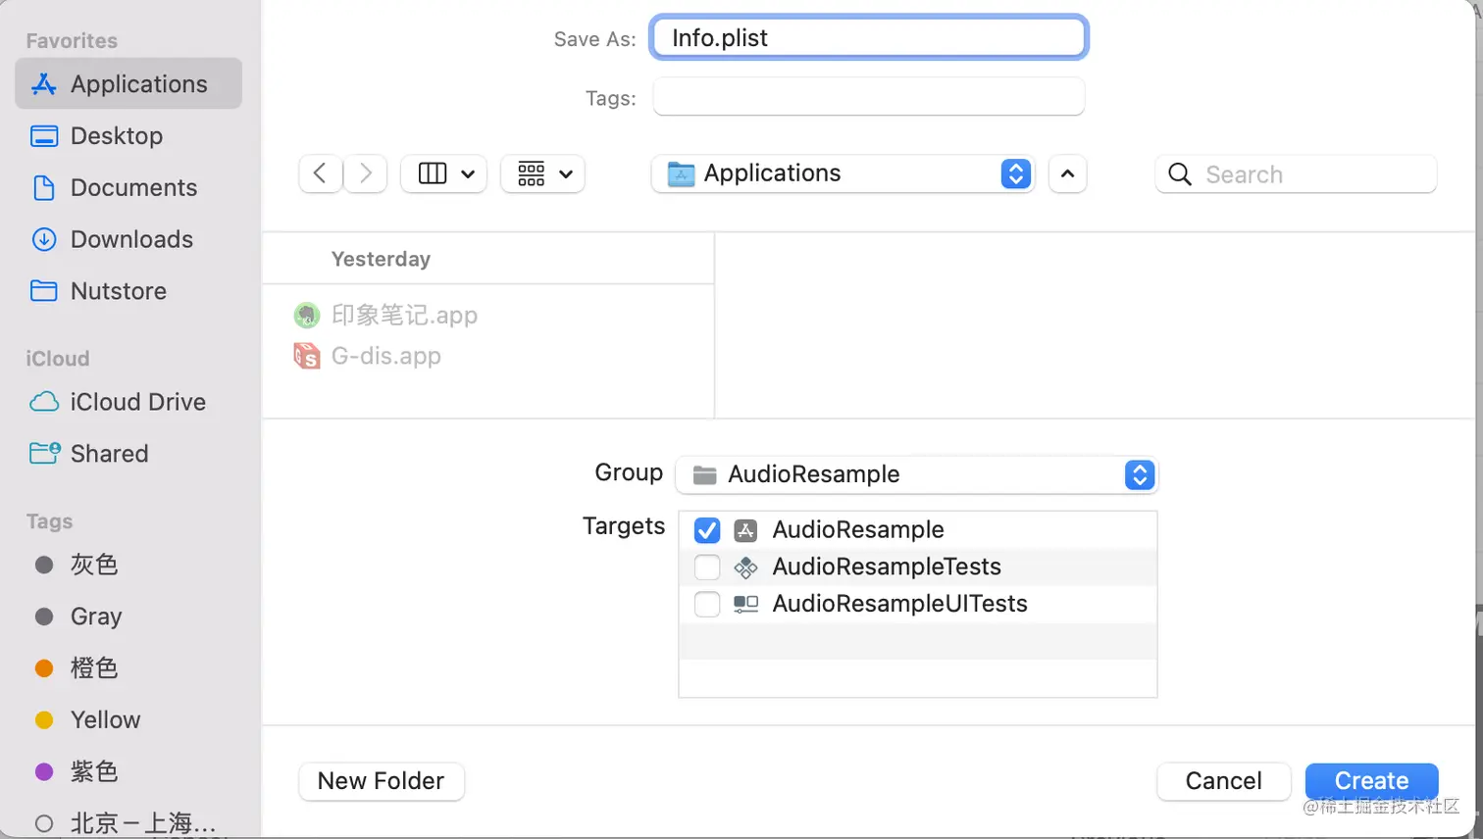
Task: Click the Downloads icon in sidebar
Action: click(x=44, y=239)
